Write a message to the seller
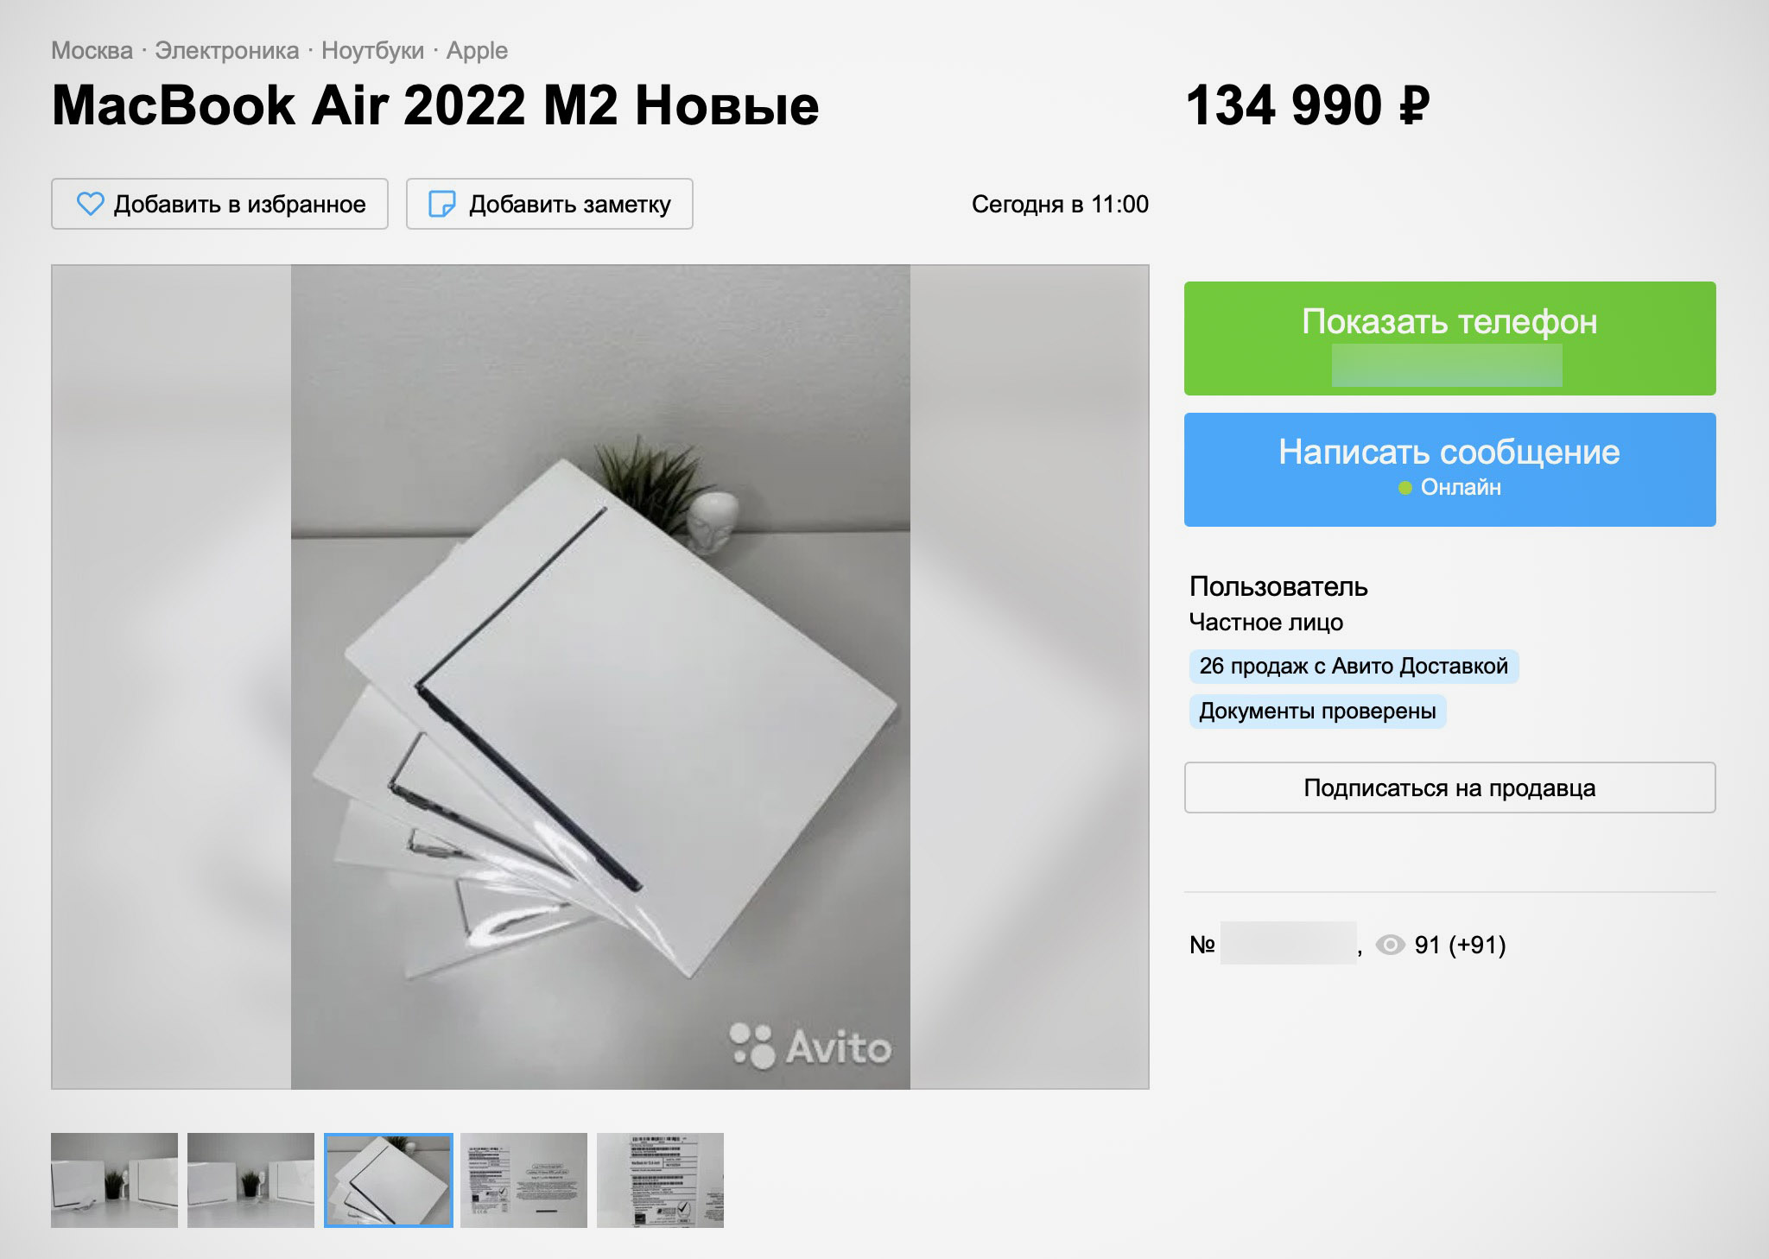The width and height of the screenshot is (1769, 1259). (1449, 470)
